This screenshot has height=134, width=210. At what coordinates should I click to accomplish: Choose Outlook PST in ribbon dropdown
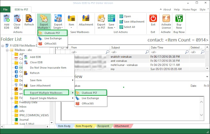[52, 33]
